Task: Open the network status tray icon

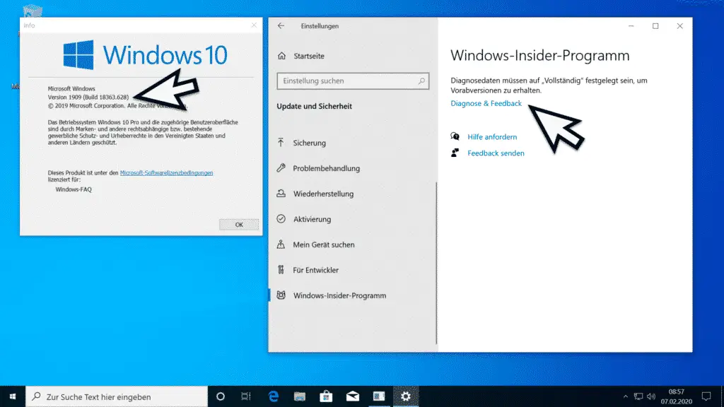Action: (x=638, y=396)
